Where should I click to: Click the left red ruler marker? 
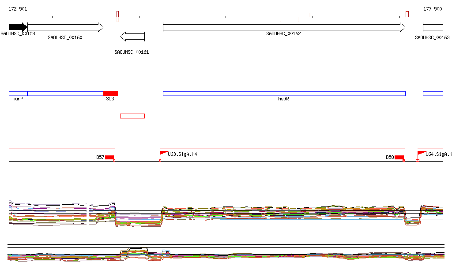click(x=117, y=14)
